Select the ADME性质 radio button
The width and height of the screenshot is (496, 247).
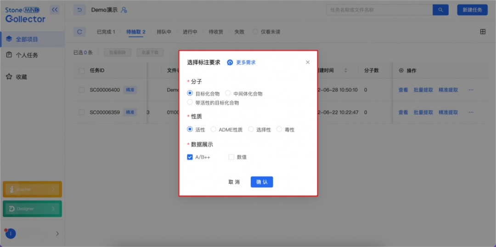(x=213, y=129)
